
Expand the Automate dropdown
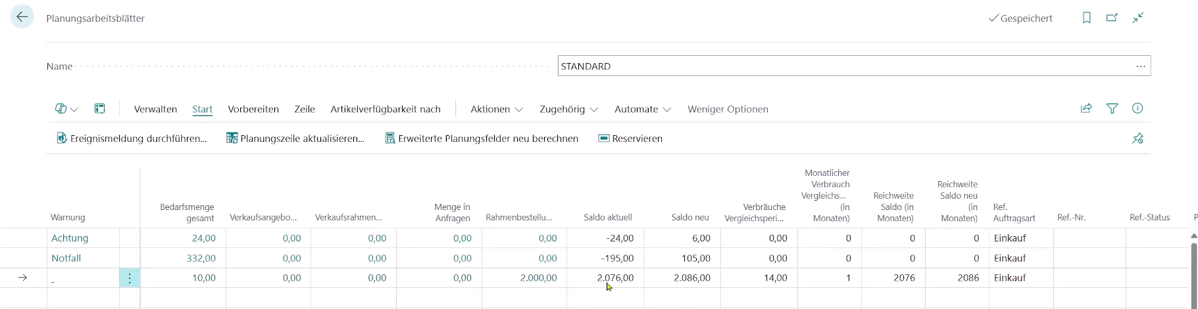tap(643, 109)
